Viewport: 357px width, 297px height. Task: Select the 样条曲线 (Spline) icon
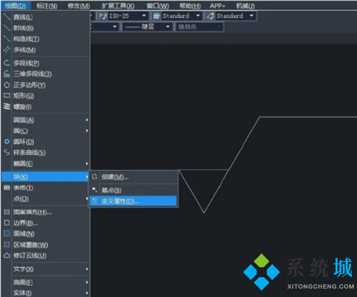[7, 152]
